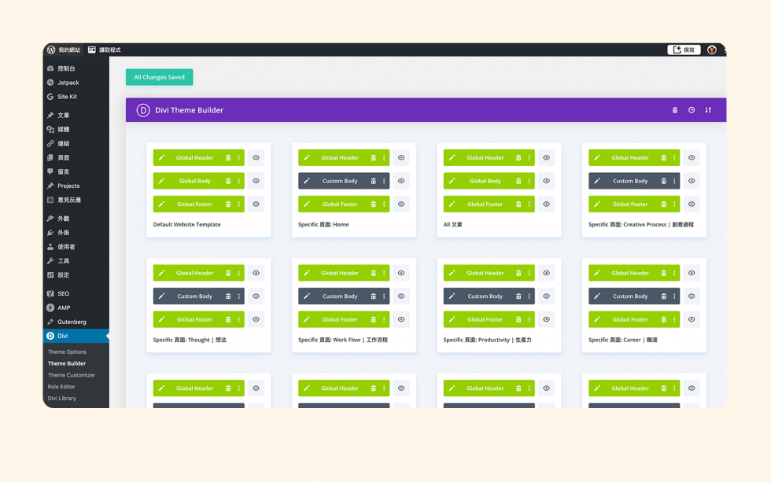Image resolution: width=771 pixels, height=482 pixels.
Task: Click the Specific 頁面: Home template label
Action: pyautogui.click(x=323, y=225)
